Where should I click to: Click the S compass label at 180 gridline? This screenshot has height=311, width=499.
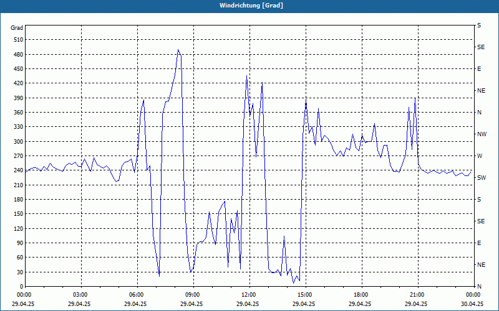tap(479, 200)
